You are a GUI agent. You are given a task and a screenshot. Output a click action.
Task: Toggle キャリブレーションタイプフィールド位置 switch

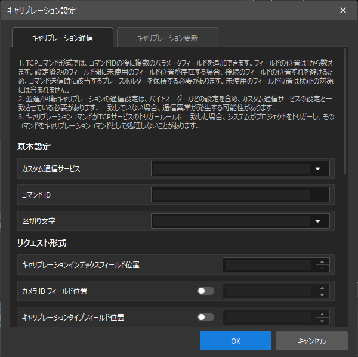click(206, 317)
